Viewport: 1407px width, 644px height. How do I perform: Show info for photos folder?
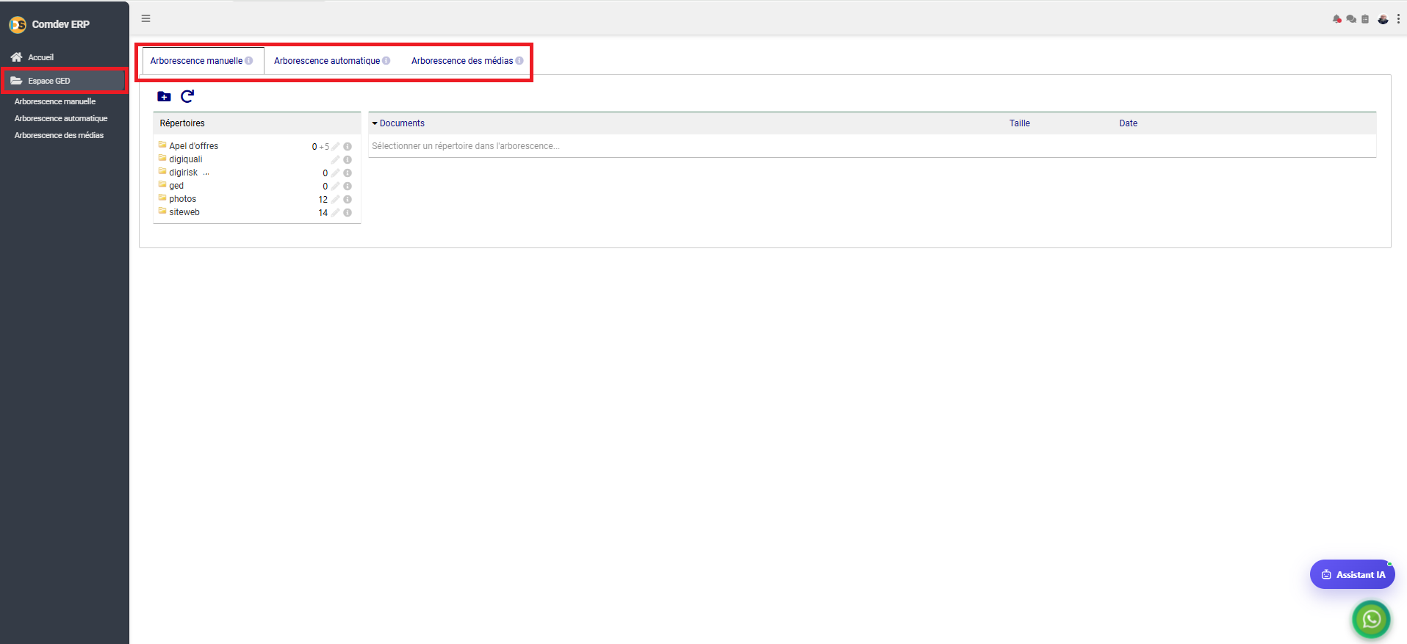point(348,200)
